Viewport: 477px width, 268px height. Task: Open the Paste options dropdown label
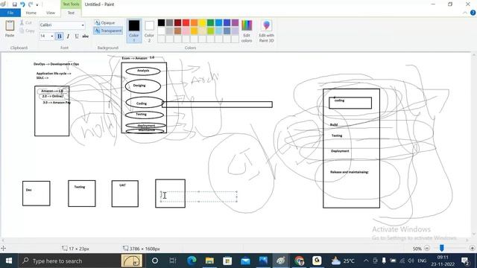click(x=10, y=36)
